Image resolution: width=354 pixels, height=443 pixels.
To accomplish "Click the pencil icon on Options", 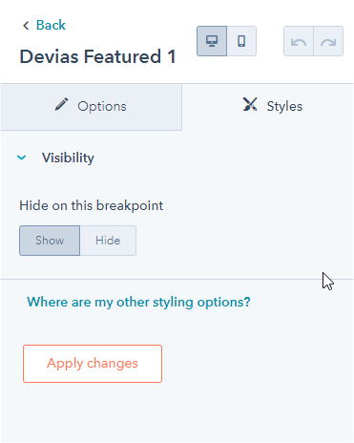I will pos(61,104).
